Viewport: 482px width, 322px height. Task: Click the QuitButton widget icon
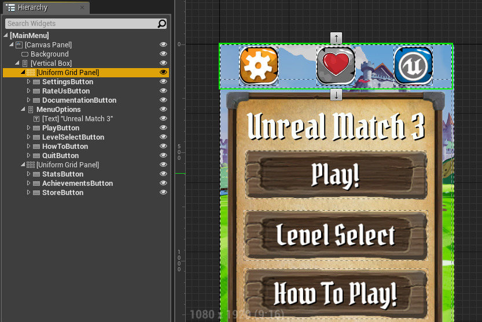(x=36, y=155)
